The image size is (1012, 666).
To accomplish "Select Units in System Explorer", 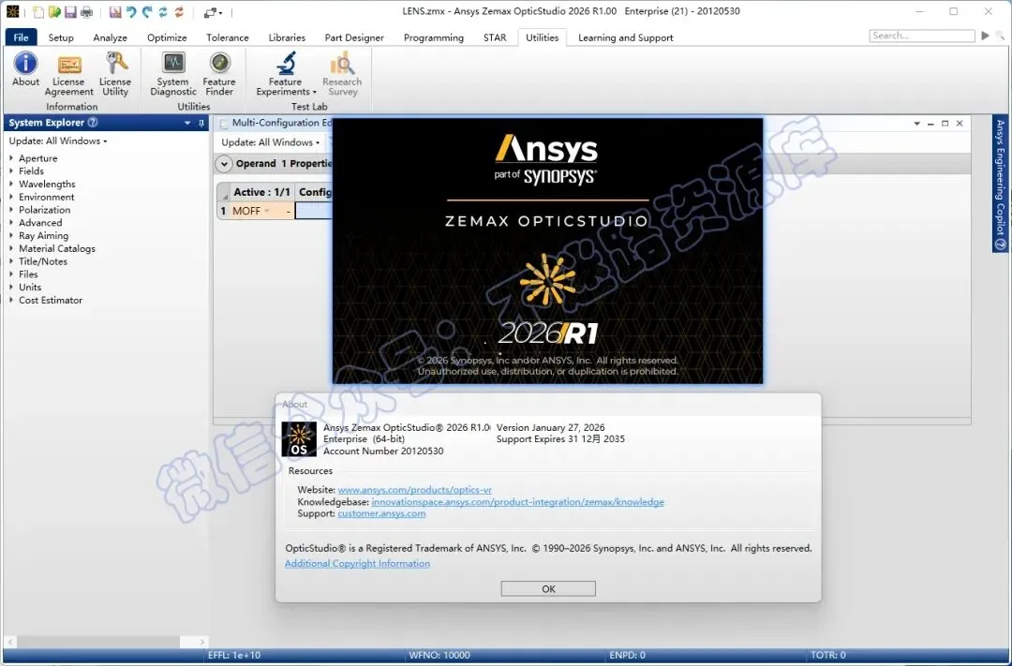I will click(x=30, y=288).
